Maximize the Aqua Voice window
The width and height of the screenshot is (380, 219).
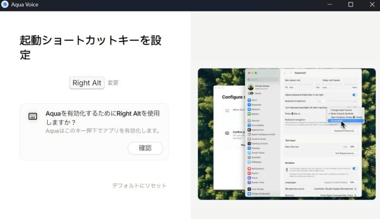point(351,4)
